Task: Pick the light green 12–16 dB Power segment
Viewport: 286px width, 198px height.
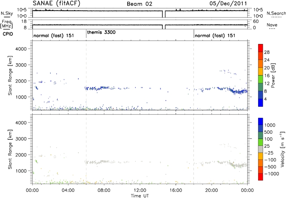Action: click(261, 79)
